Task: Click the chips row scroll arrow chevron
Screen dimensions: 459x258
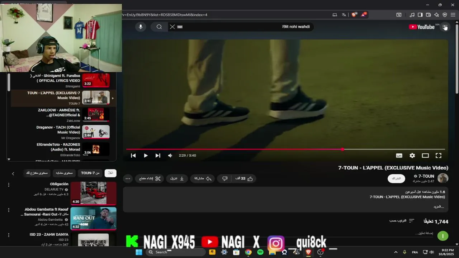Action: click(x=13, y=173)
